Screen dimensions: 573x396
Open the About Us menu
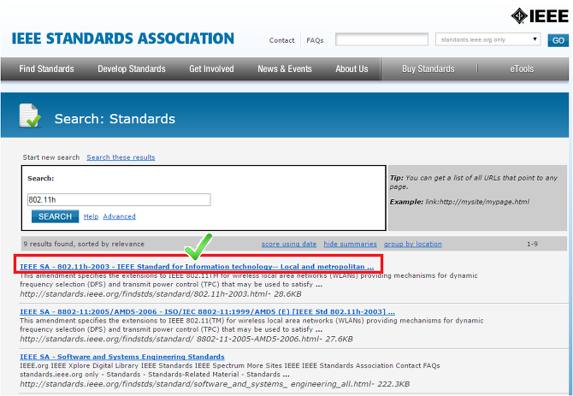point(351,68)
